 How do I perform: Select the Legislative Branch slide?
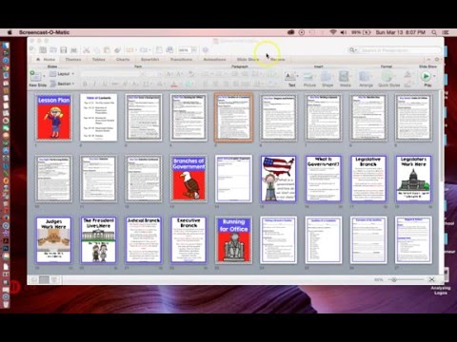(368, 179)
